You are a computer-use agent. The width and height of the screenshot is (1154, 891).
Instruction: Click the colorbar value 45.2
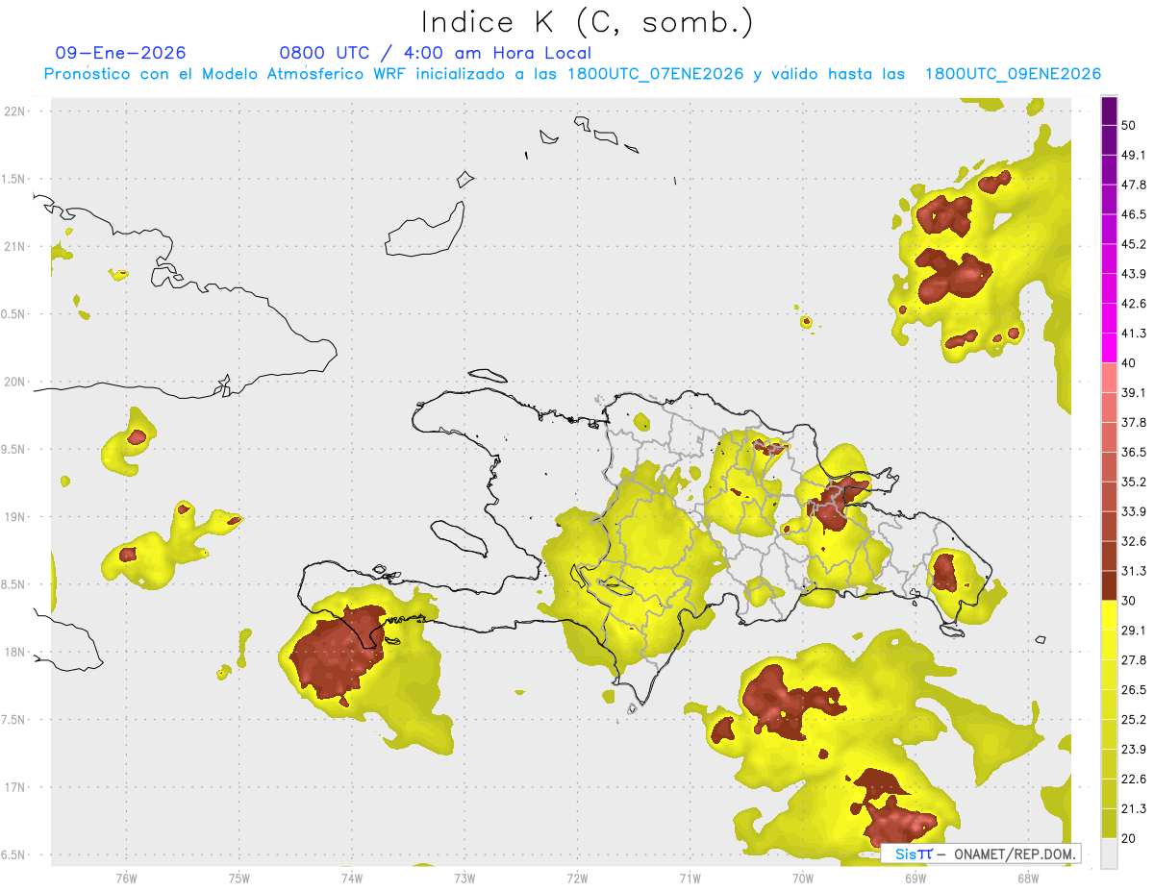click(x=1134, y=244)
